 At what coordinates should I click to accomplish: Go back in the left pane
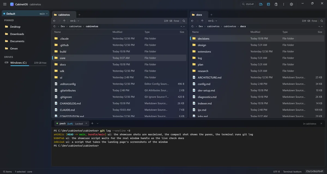[x=55, y=21]
